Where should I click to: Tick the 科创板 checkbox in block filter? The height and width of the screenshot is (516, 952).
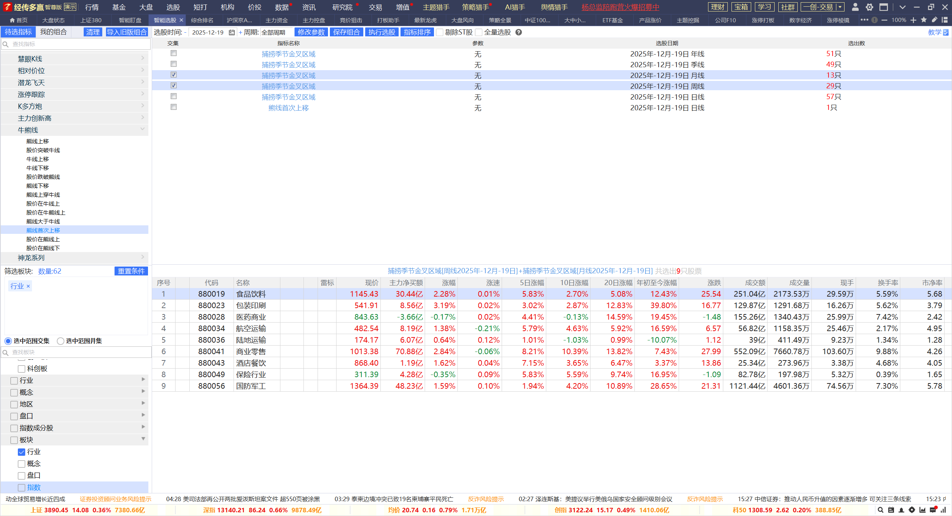pyautogui.click(x=22, y=369)
